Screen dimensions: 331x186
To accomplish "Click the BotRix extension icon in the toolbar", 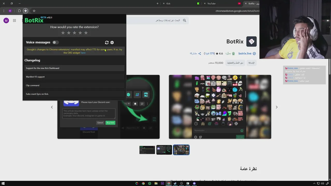I will click(x=26, y=11).
